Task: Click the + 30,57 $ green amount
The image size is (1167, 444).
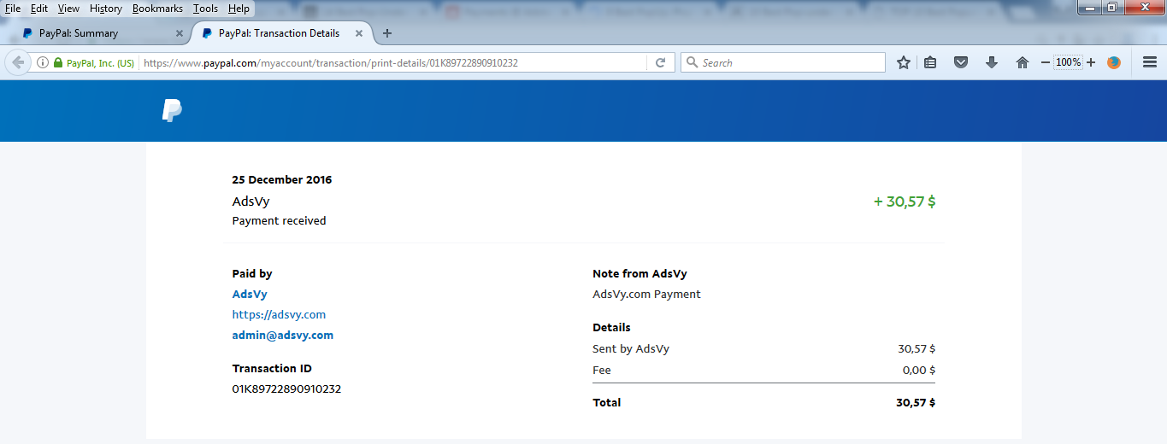Action: [905, 202]
